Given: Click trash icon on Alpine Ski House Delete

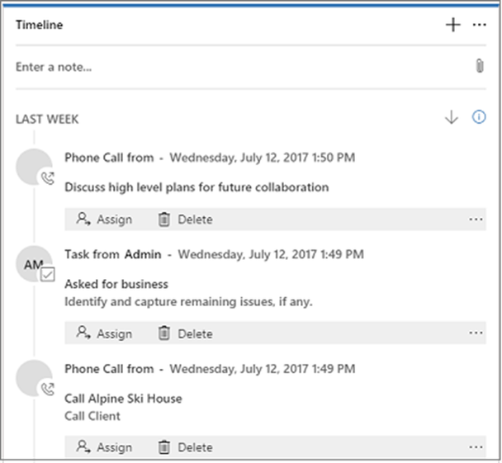Looking at the screenshot, I should [x=164, y=446].
